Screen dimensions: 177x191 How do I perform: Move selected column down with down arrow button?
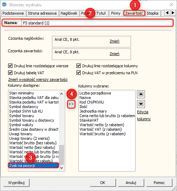(x=141, y=104)
